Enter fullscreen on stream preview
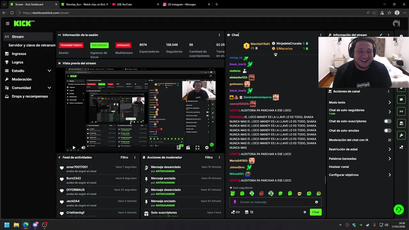The image size is (409, 230). point(197,148)
